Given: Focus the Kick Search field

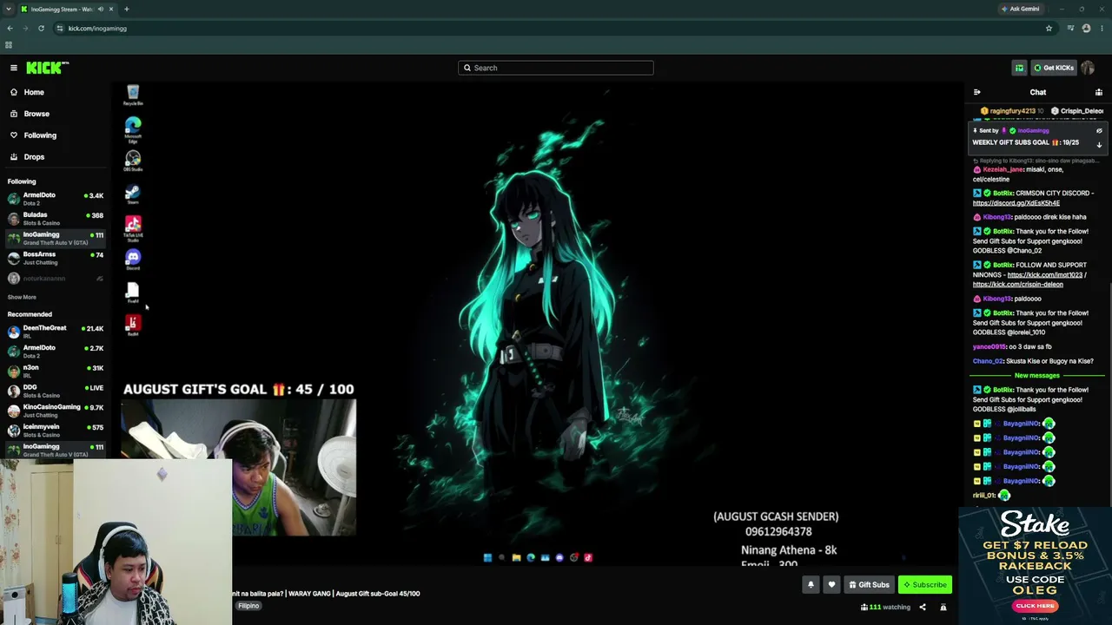Looking at the screenshot, I should point(556,68).
